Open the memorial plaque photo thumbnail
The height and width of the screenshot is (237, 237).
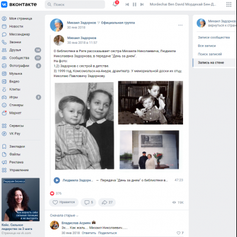click(149, 150)
